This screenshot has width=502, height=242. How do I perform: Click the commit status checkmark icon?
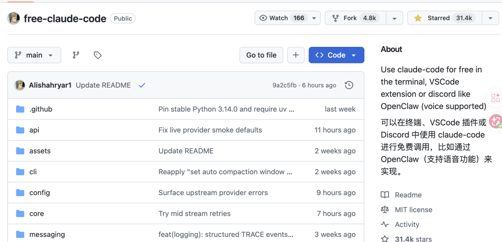[x=142, y=85]
